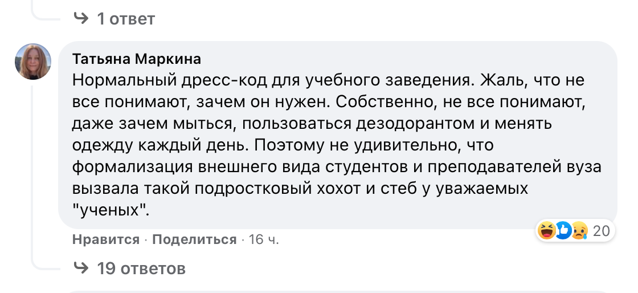Image resolution: width=638 pixels, height=293 pixels.
Task: Open the "16 ч." comment timestamp
Action: point(264,239)
